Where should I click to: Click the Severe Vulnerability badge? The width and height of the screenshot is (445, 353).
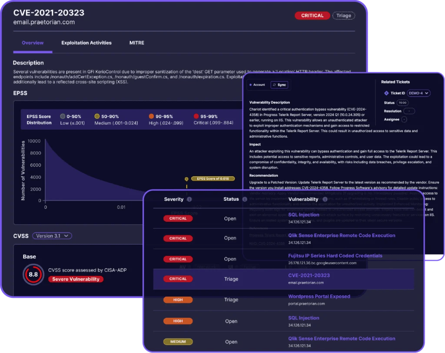tap(76, 279)
